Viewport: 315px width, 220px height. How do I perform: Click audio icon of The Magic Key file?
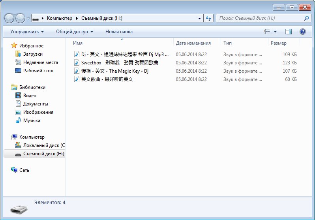77,71
